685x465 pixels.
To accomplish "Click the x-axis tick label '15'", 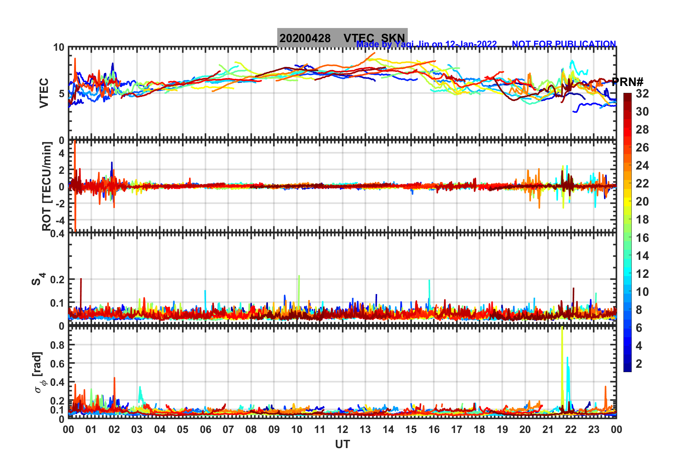I will pos(411,429).
